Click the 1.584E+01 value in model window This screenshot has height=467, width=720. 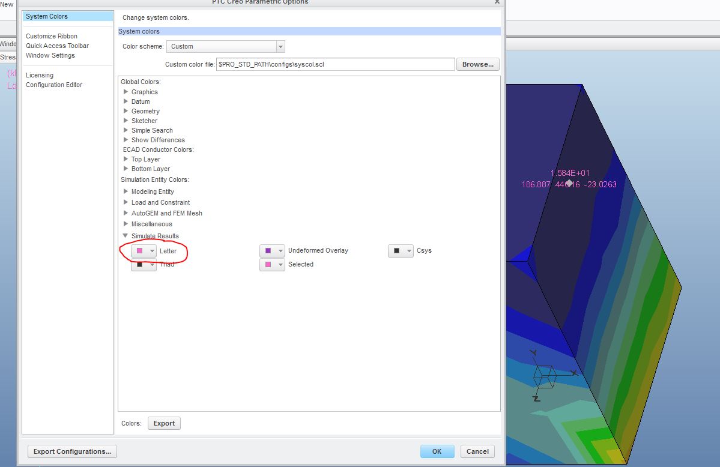(x=570, y=173)
